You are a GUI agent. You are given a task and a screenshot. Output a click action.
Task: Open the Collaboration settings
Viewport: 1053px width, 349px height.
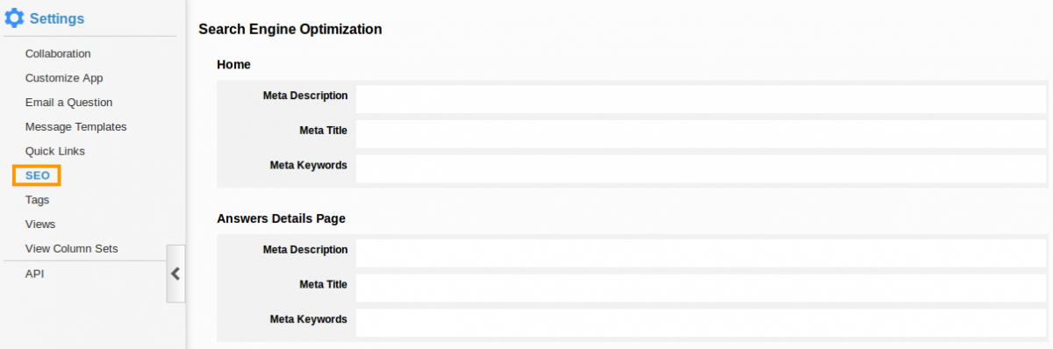point(58,53)
